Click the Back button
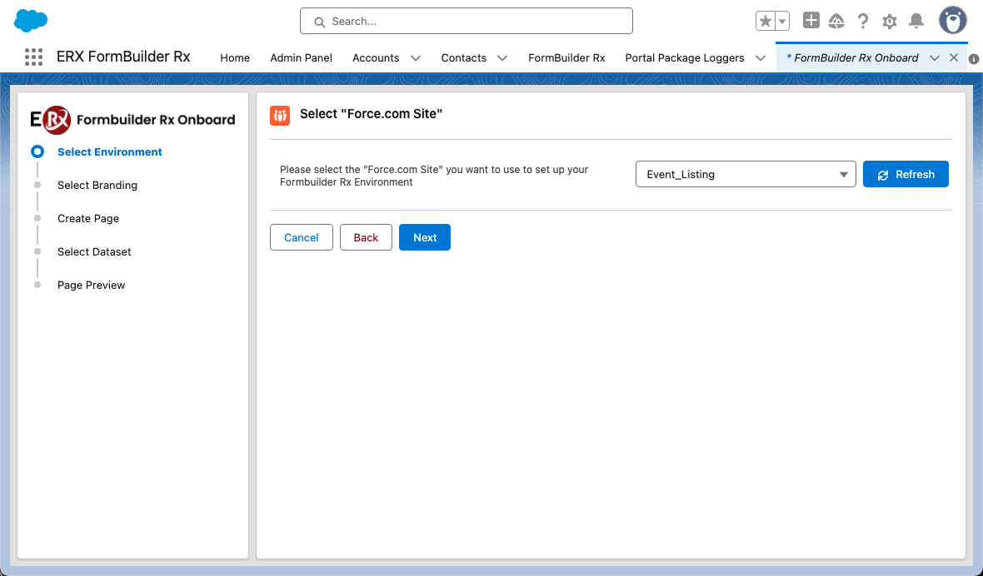The width and height of the screenshot is (983, 576). (x=366, y=237)
